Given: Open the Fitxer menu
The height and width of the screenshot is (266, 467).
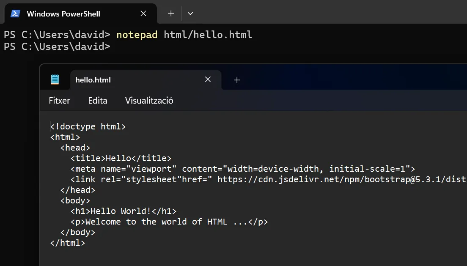Looking at the screenshot, I should click(59, 101).
